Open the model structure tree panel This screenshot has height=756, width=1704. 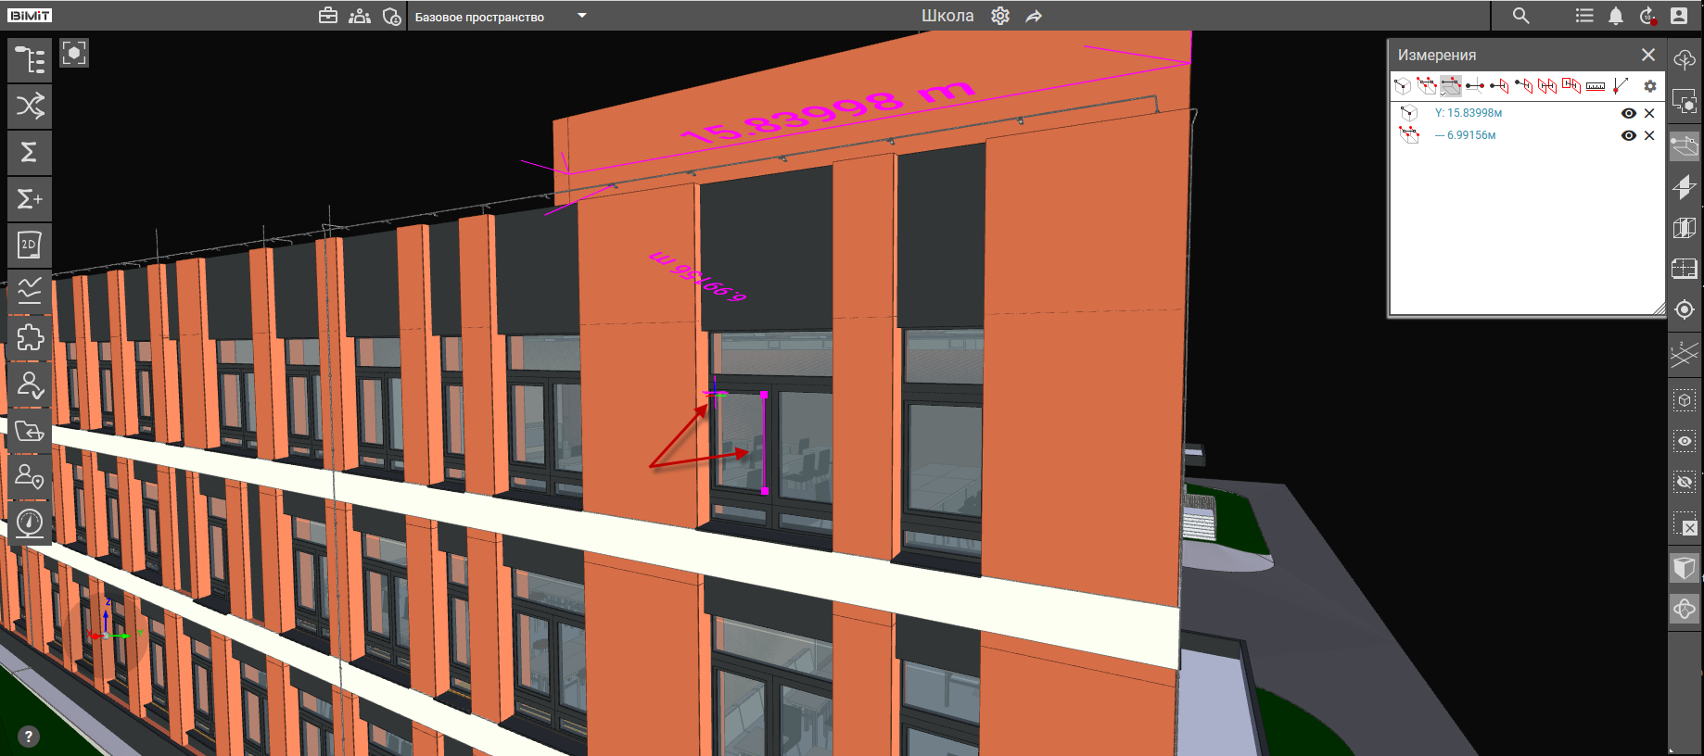click(30, 60)
